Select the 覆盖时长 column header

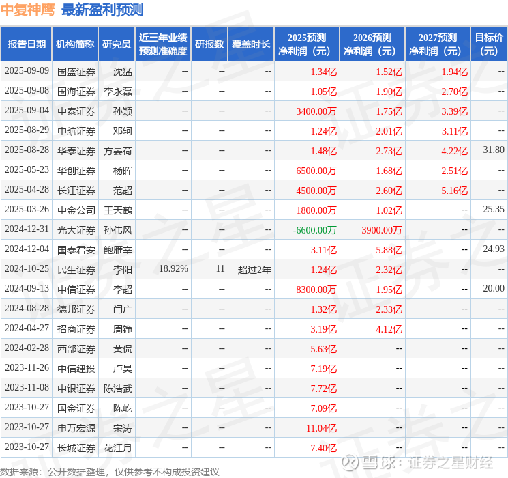point(251,44)
